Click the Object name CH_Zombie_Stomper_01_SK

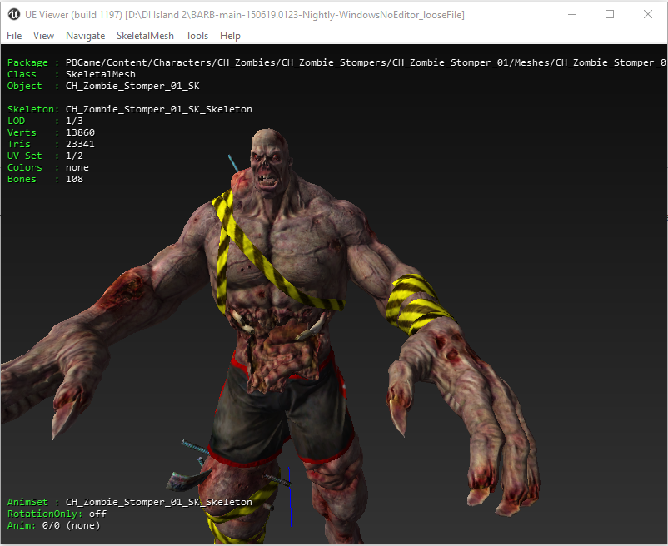pyautogui.click(x=132, y=86)
